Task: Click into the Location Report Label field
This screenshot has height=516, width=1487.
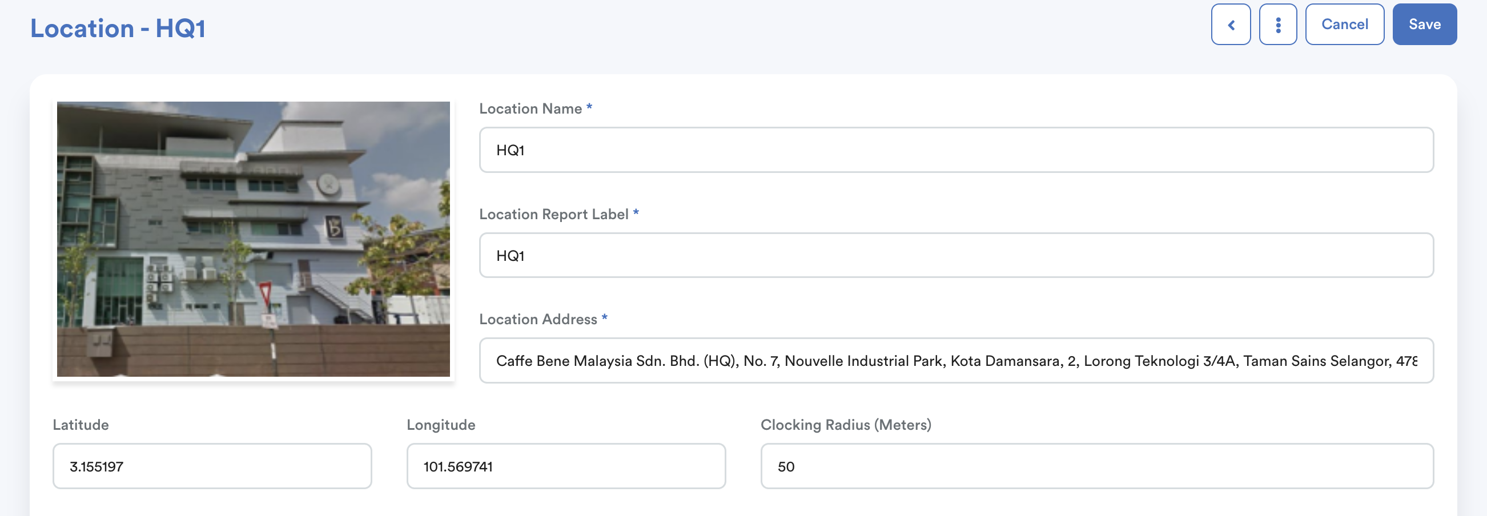Action: click(x=956, y=256)
